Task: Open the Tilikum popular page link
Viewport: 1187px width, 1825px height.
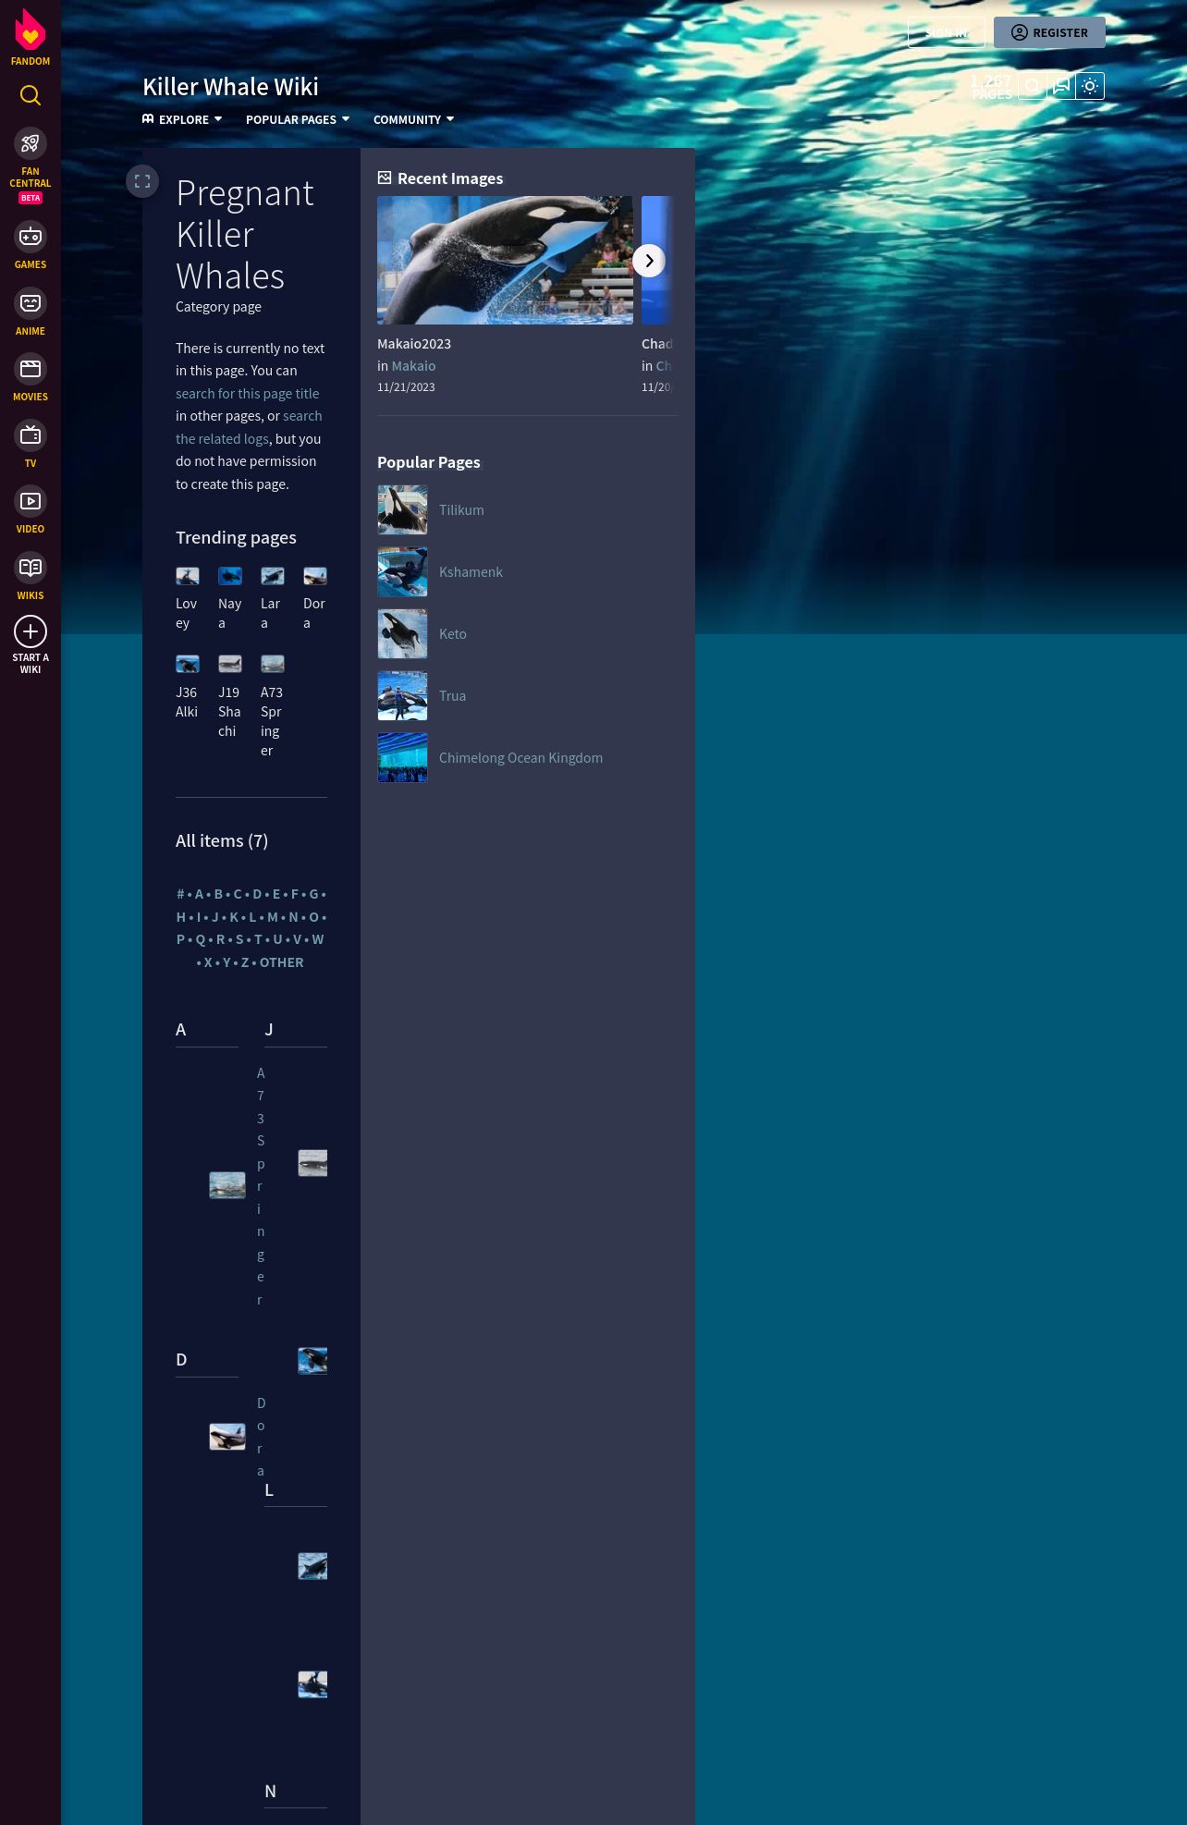Action: [x=461, y=510]
